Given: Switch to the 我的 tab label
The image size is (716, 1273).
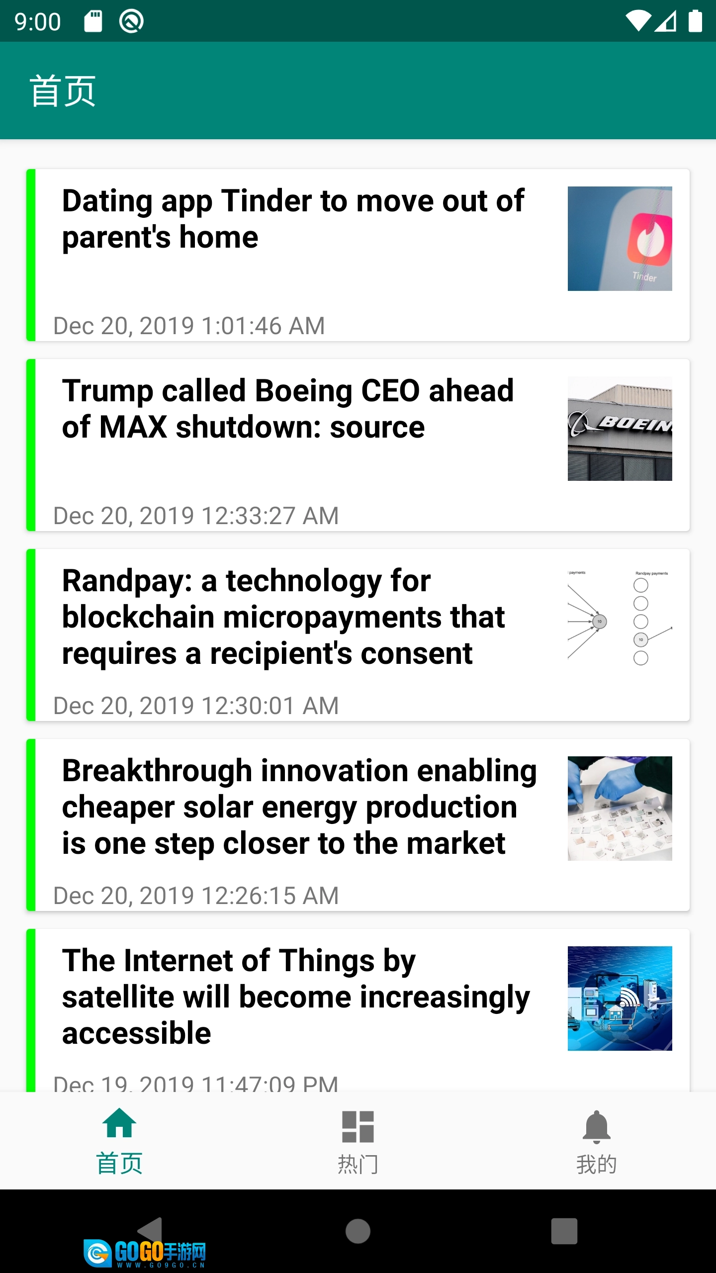Looking at the screenshot, I should [x=596, y=1164].
